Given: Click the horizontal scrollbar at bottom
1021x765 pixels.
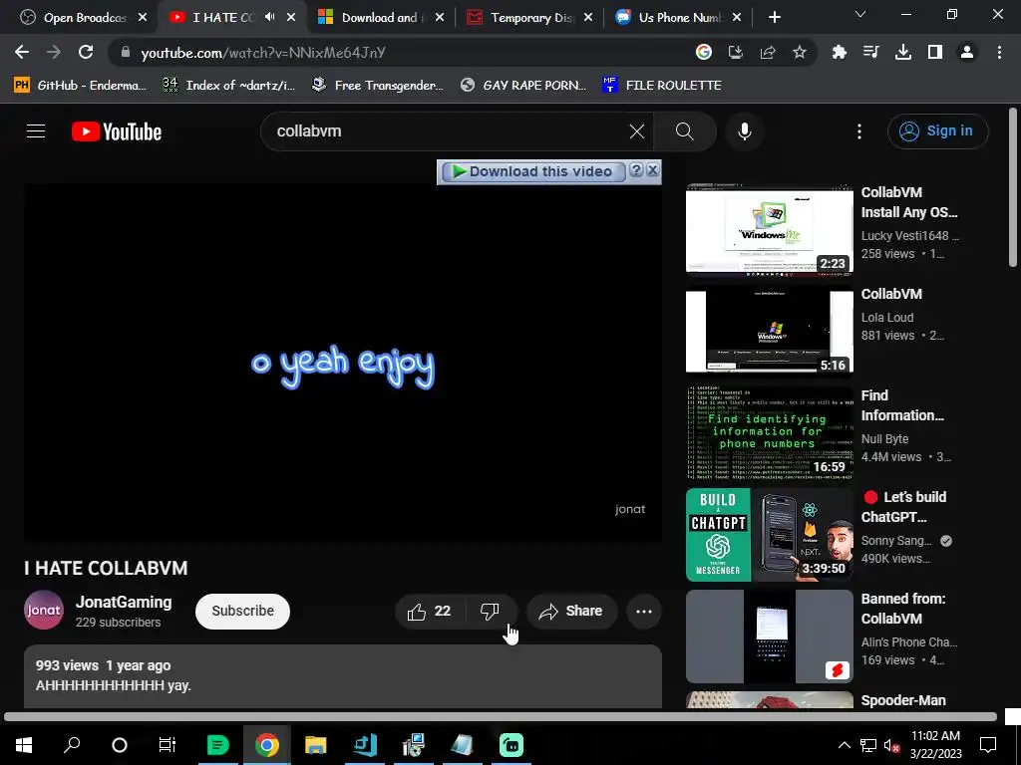Looking at the screenshot, I should click(501, 717).
